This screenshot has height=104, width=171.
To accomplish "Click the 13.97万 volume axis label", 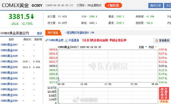I will point(52,88).
